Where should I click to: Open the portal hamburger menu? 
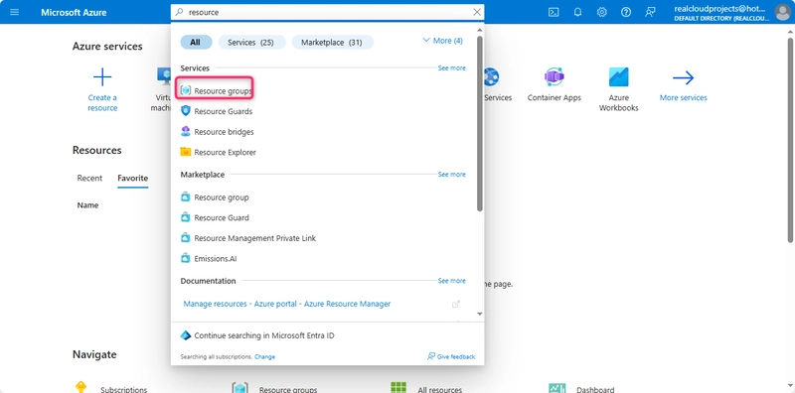click(x=15, y=12)
